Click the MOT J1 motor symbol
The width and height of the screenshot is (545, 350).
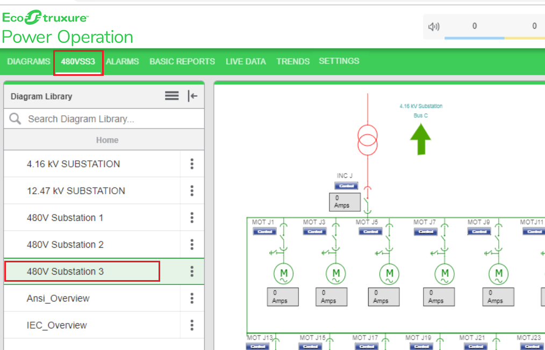(284, 274)
